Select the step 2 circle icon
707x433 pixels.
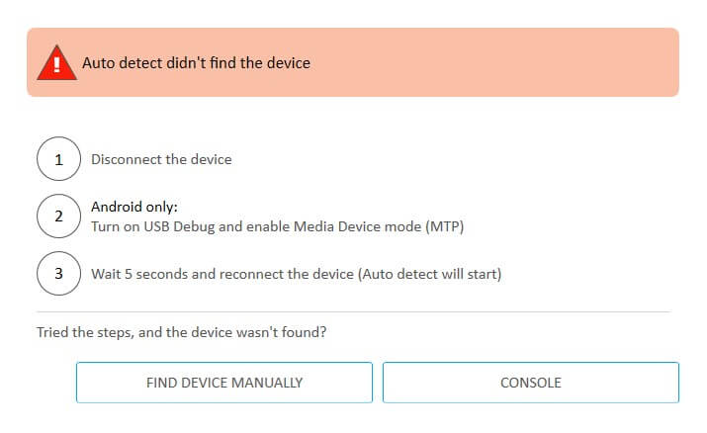(58, 216)
